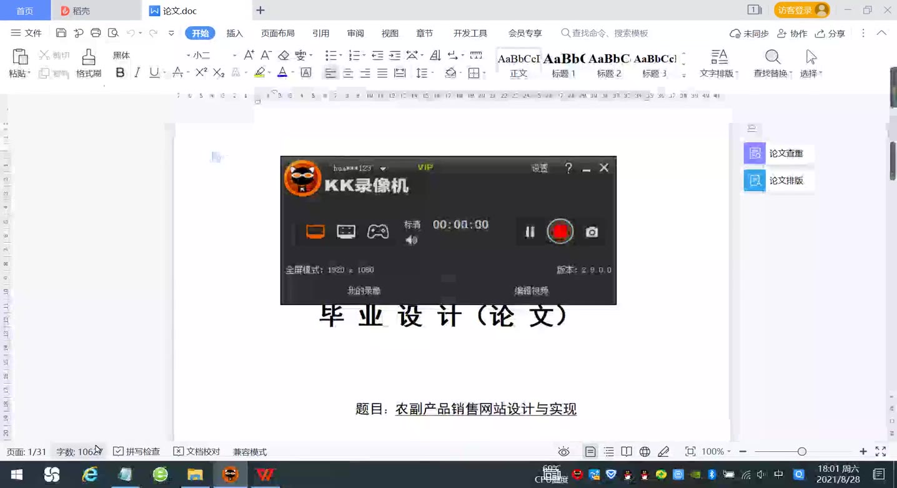Screen dimensions: 897x488
Task: Open 设置 in KK录像机
Action: click(x=540, y=168)
